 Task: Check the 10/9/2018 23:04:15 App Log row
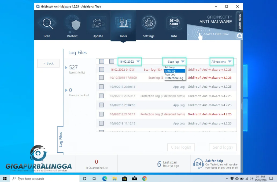tap(101, 87)
